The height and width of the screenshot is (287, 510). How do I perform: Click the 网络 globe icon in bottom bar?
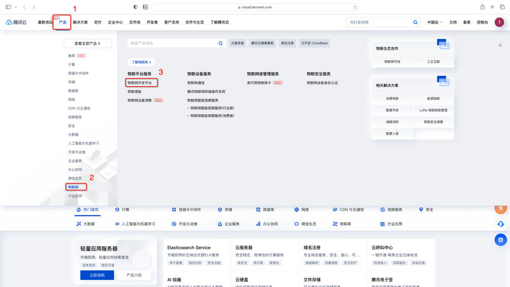click(296, 210)
